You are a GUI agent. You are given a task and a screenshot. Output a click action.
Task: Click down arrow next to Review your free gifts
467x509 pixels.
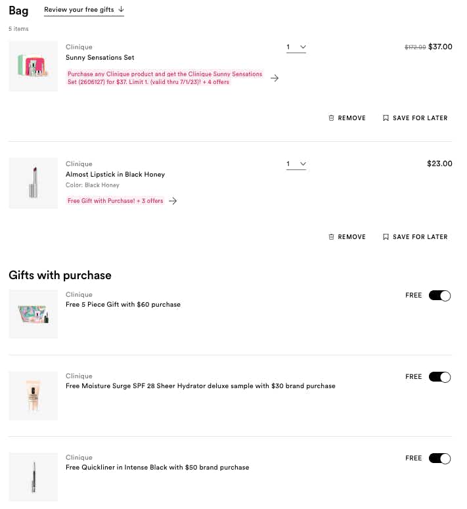tap(122, 10)
